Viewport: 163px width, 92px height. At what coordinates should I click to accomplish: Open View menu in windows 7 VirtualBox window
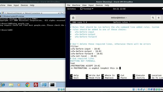pyautogui.click(x=9, y=5)
